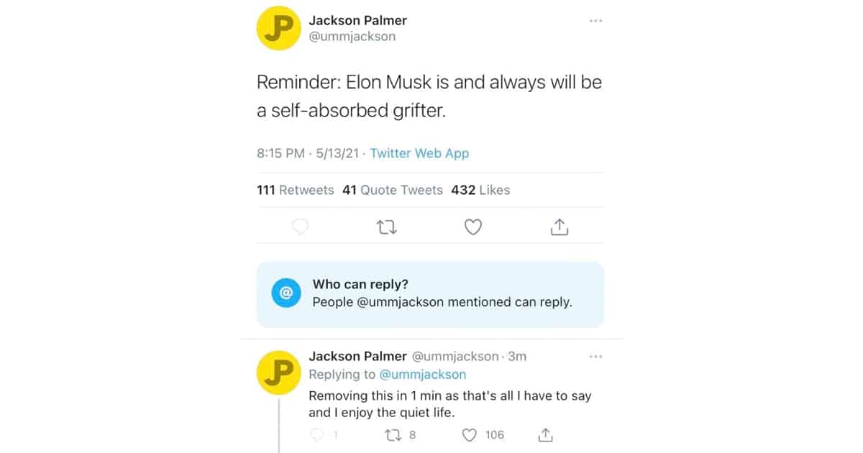Retweet the main Elon Musk tweet
Screen dimensions: 863x453
click(x=386, y=227)
